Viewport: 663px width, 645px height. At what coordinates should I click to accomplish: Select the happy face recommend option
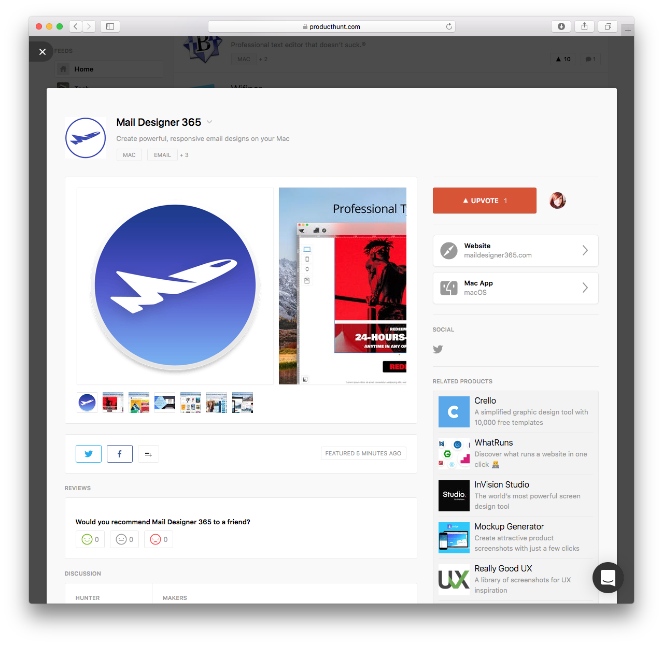coord(90,539)
